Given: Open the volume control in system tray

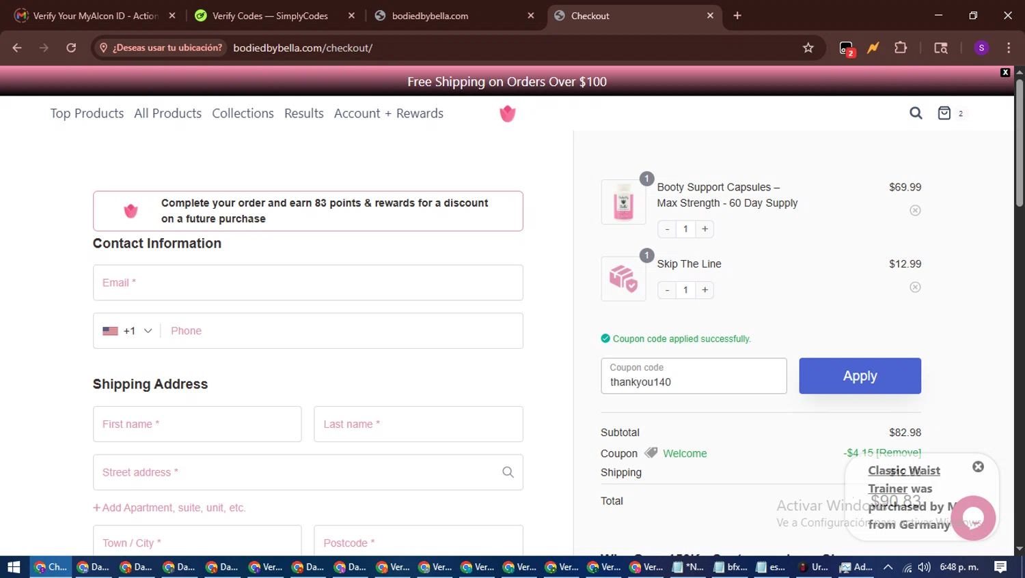Looking at the screenshot, I should 925,567.
